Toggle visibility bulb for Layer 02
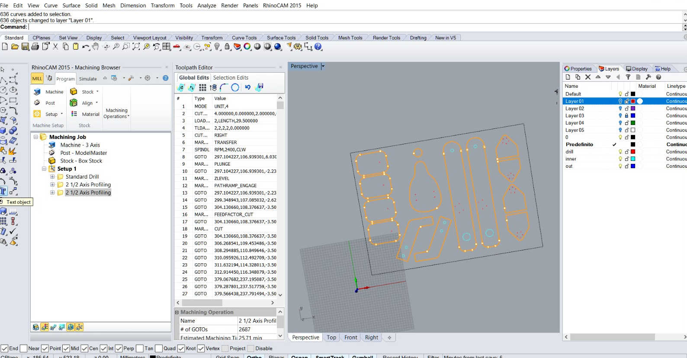The image size is (687, 358). point(620,109)
